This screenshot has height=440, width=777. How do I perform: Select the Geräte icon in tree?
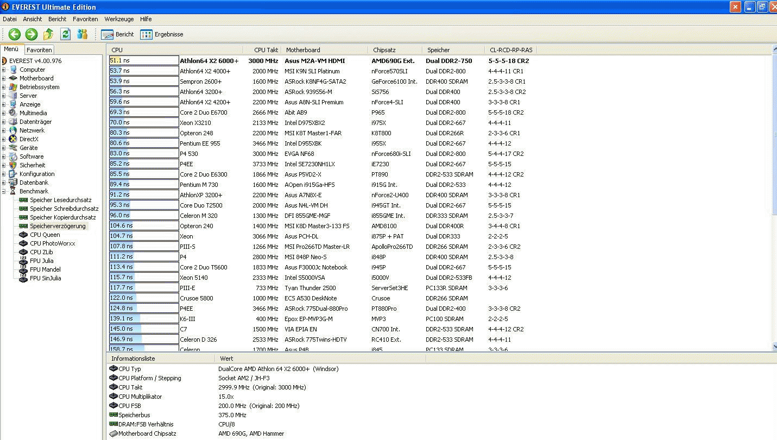click(x=13, y=148)
